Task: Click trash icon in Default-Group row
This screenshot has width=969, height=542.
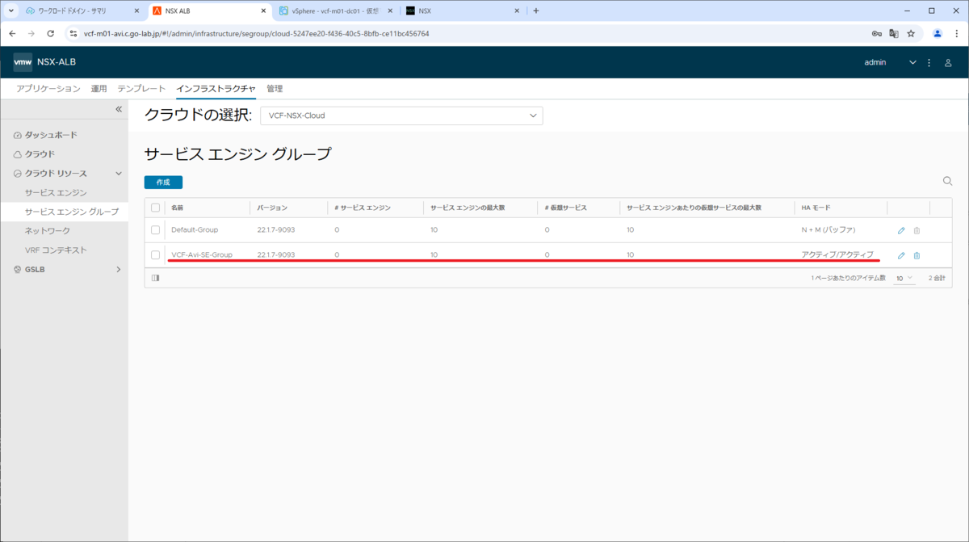Action: click(x=917, y=230)
